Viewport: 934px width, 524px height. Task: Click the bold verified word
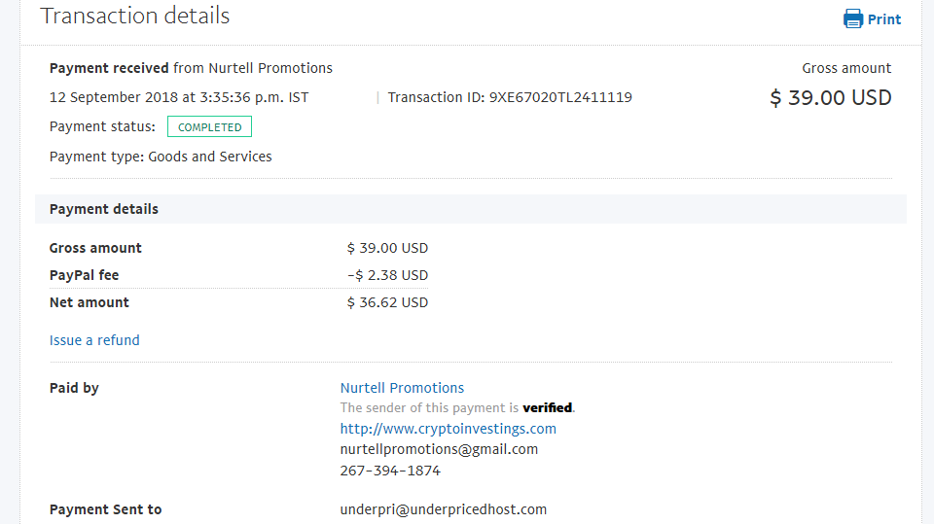tap(548, 408)
